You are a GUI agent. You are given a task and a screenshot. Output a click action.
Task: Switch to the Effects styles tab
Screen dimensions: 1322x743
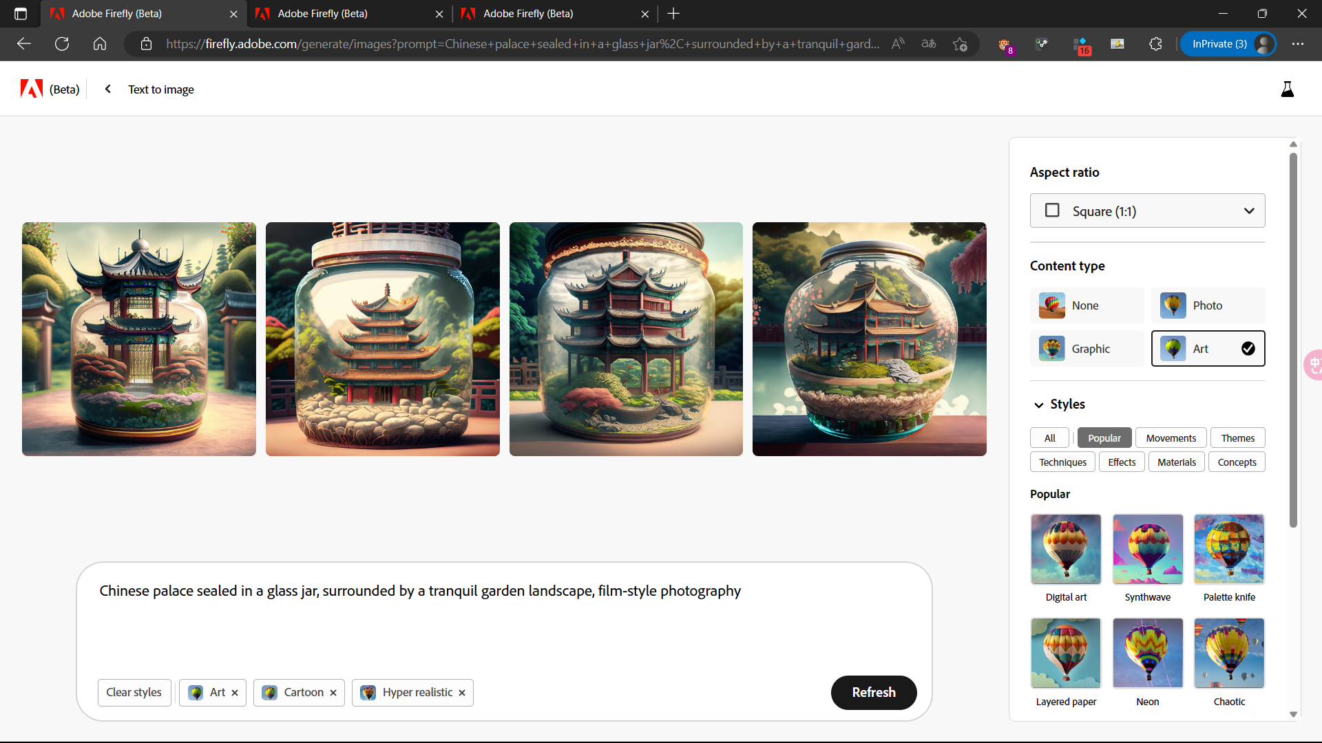1122,462
